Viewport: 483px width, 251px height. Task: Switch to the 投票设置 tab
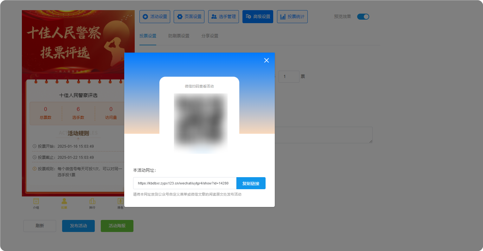(x=148, y=36)
